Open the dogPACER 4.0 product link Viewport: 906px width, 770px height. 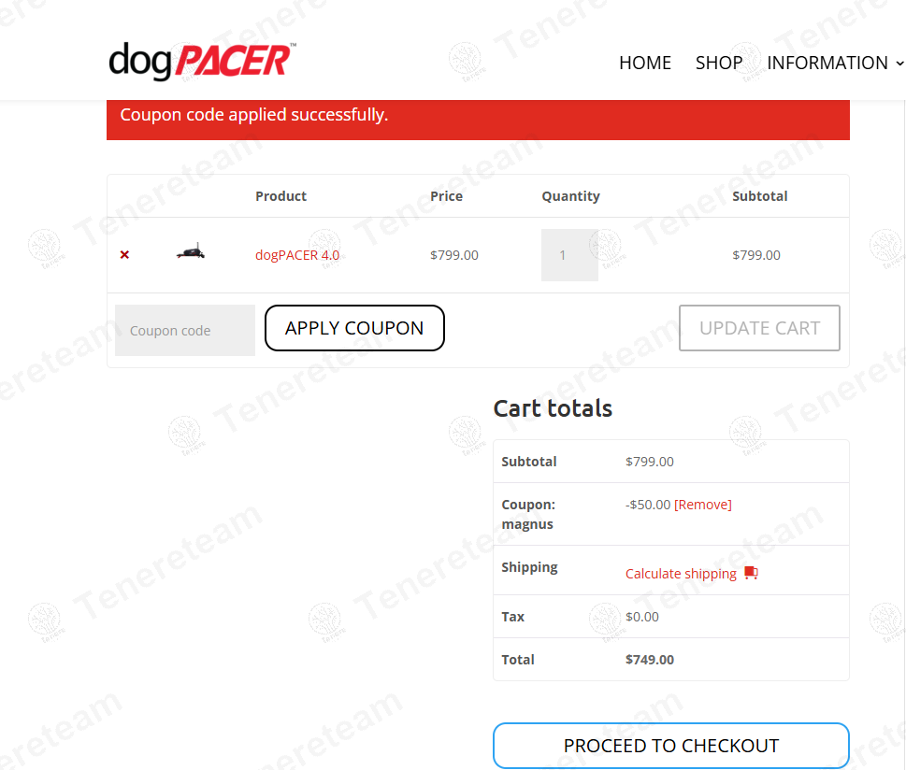(297, 255)
